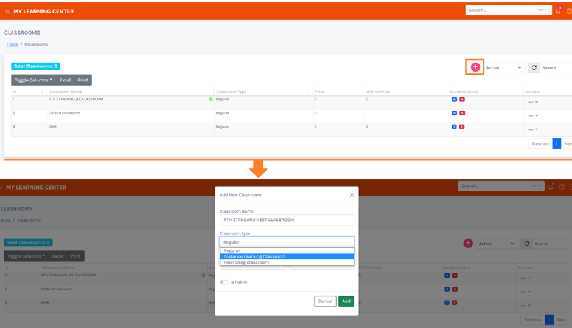The height and width of the screenshot is (328, 572).
Task: Click blue student count badge in undimmed OMR row
Action: [x=454, y=126]
